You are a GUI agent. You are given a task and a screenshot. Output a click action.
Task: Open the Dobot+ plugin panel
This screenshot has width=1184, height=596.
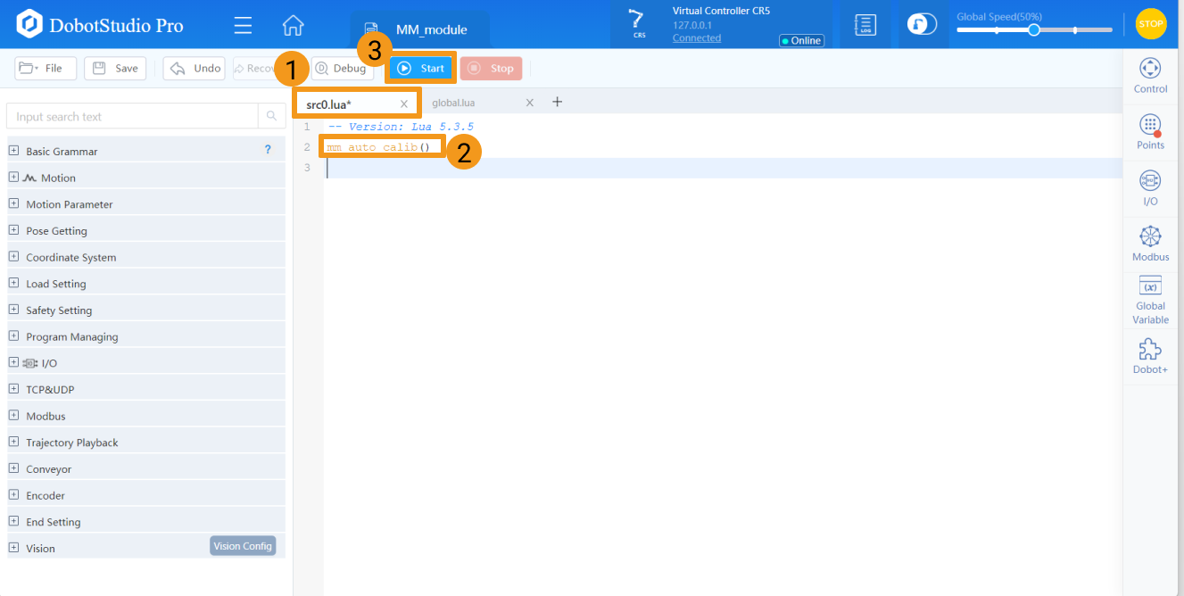click(1151, 357)
